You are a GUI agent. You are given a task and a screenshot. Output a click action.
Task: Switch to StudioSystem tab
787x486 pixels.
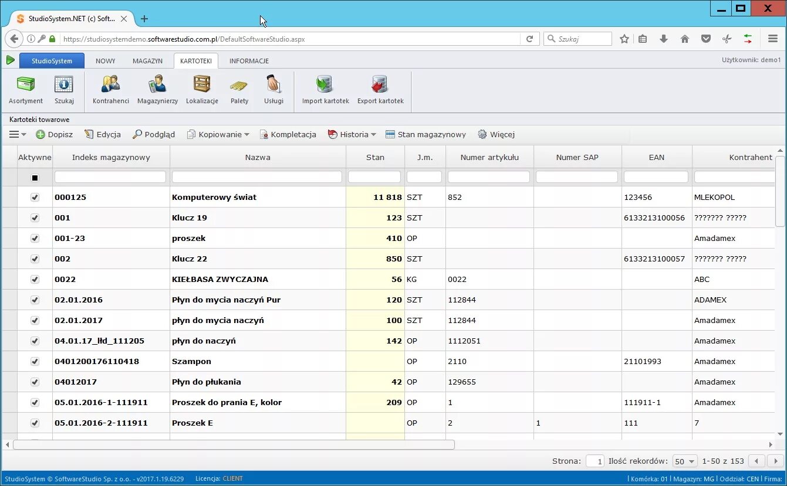coord(52,60)
